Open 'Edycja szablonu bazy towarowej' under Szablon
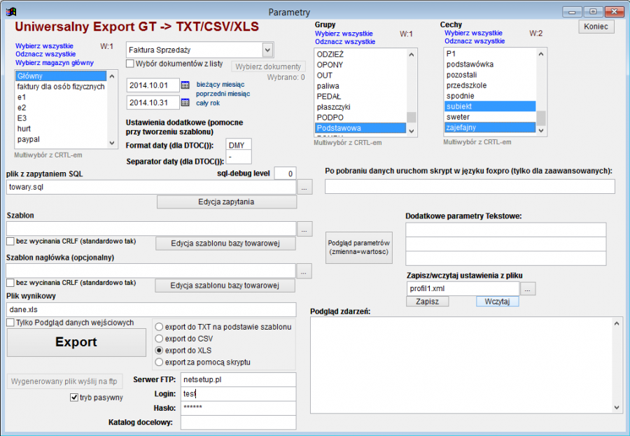The width and height of the screenshot is (630, 436). tap(225, 243)
